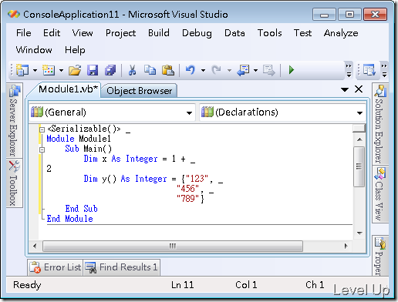The height and width of the screenshot is (302, 398).
Task: Click the "456" string literal
Action: click(x=187, y=189)
